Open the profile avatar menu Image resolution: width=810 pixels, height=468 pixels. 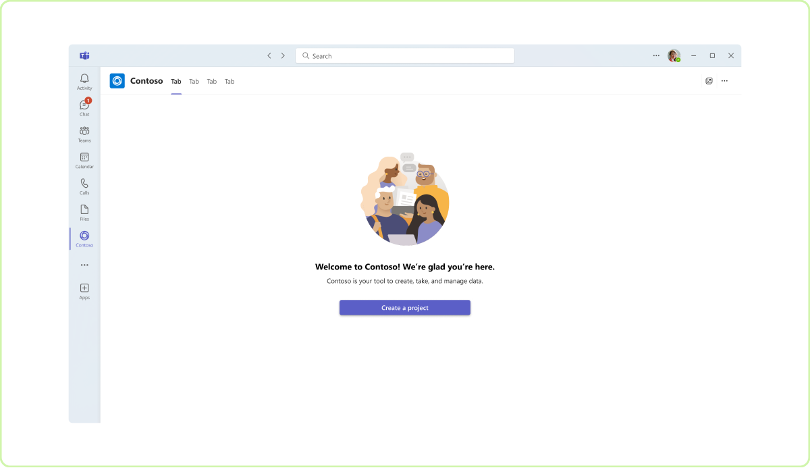674,55
